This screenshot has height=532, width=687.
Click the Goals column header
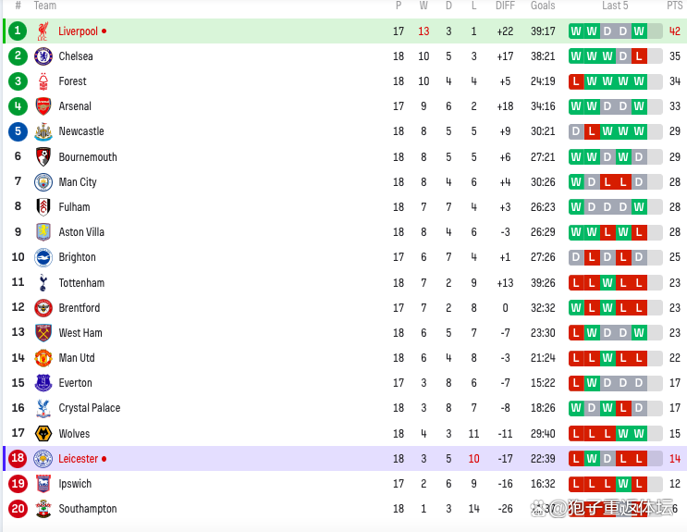point(543,6)
